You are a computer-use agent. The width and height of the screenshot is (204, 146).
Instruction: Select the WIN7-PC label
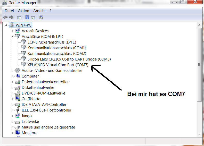click(x=23, y=25)
